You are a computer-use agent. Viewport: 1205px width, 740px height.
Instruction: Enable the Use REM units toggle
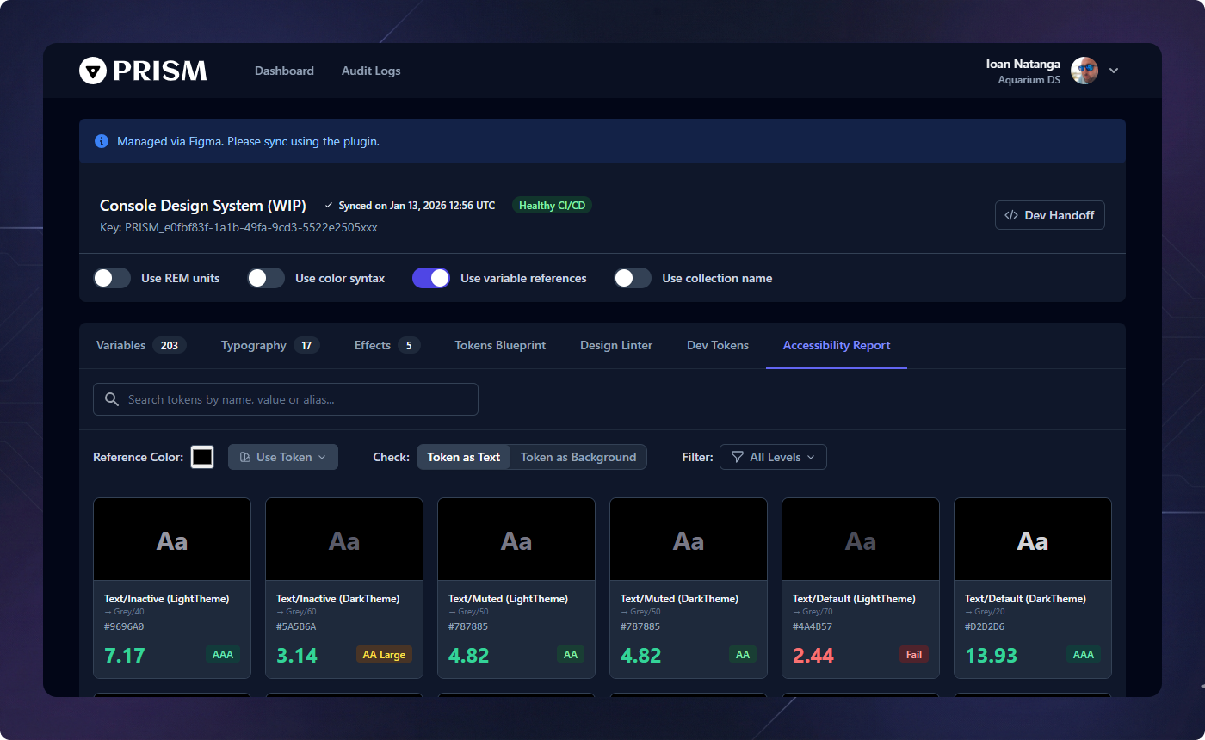(112, 278)
